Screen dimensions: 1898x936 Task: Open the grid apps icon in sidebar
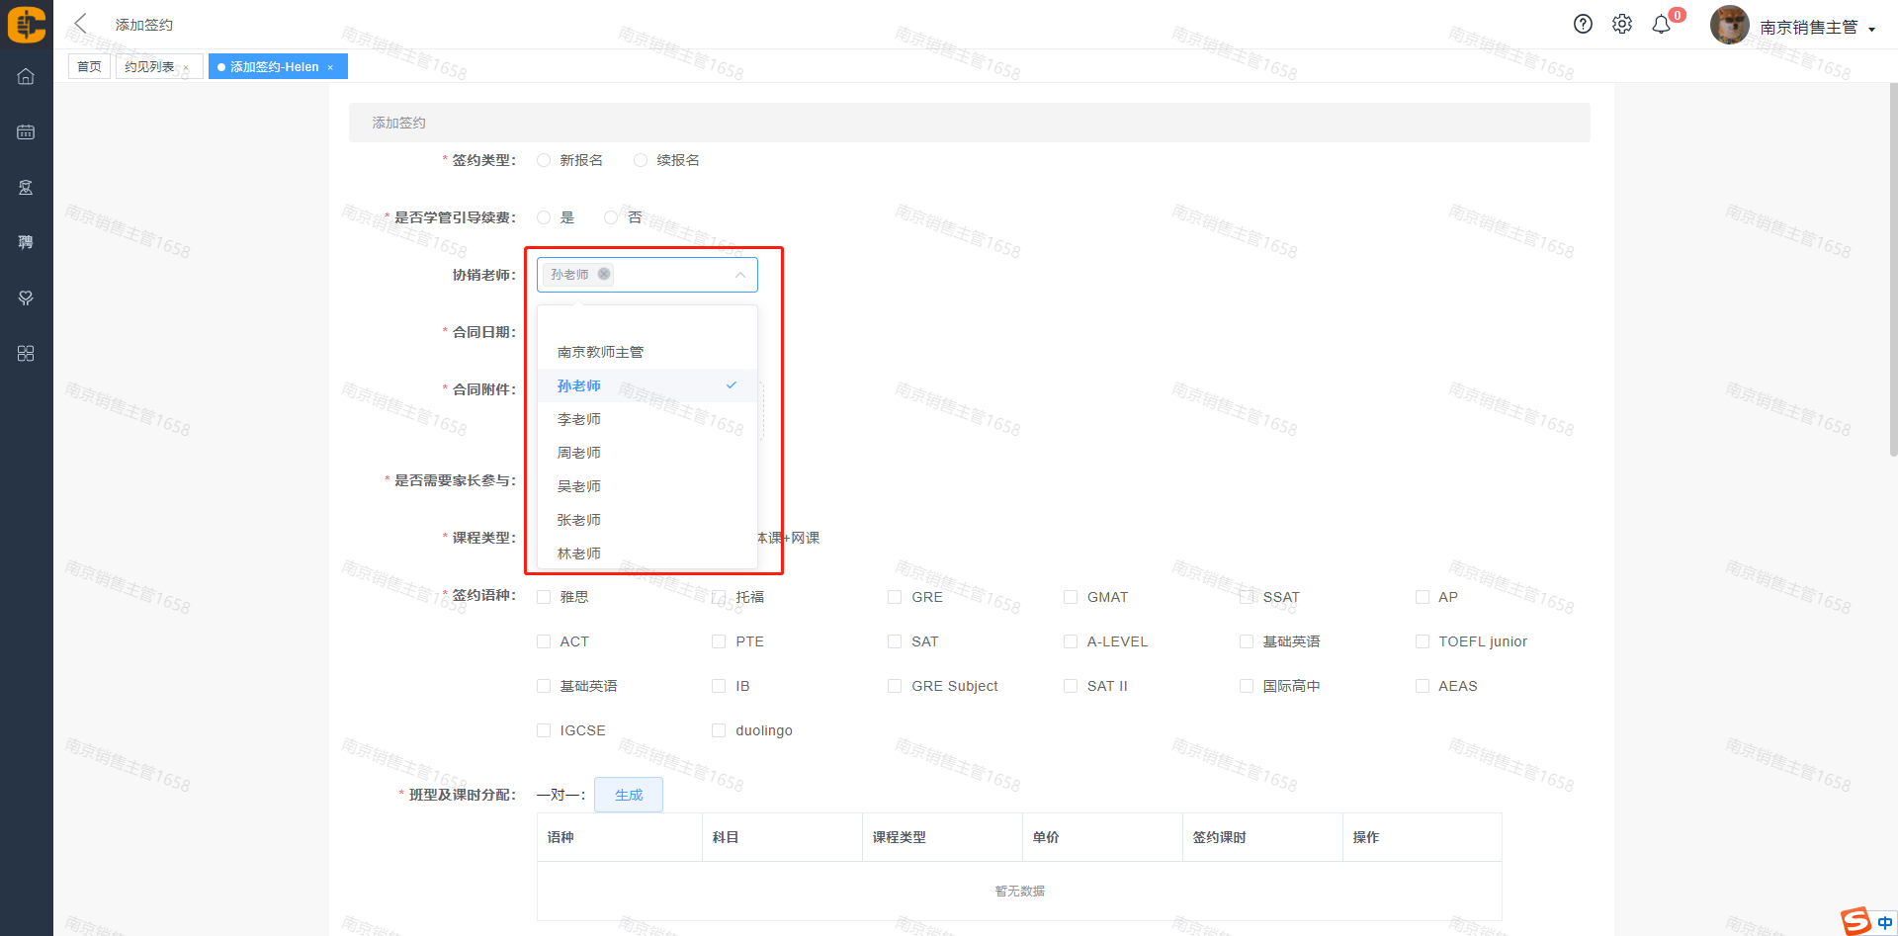pyautogui.click(x=26, y=353)
